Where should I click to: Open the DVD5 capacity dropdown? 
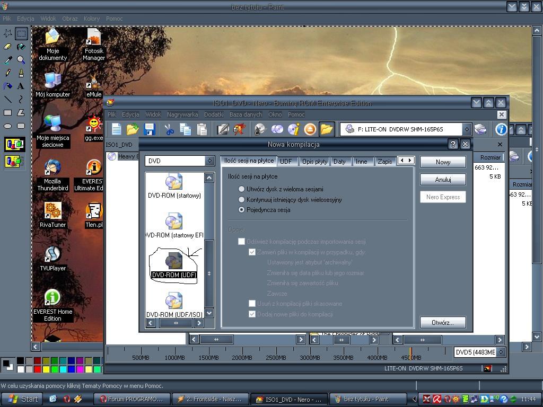coord(501,352)
